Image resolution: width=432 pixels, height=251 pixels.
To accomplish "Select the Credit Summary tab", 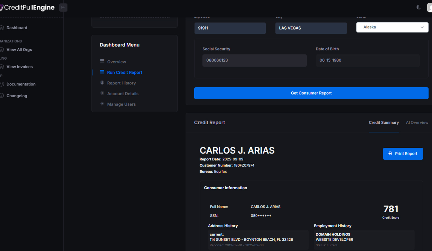I will [383, 123].
